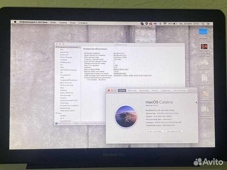Switch to the Память tab

pyautogui.click(x=155, y=90)
